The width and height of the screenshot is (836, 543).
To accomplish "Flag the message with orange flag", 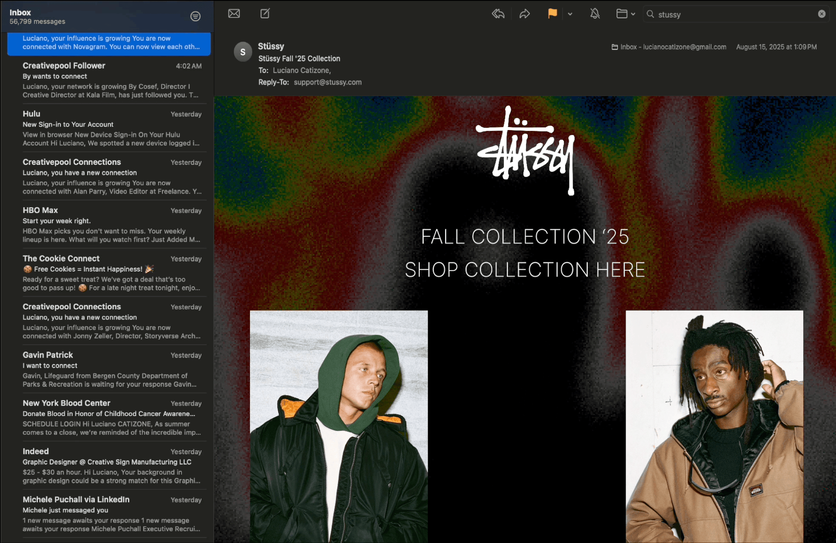I will click(552, 13).
